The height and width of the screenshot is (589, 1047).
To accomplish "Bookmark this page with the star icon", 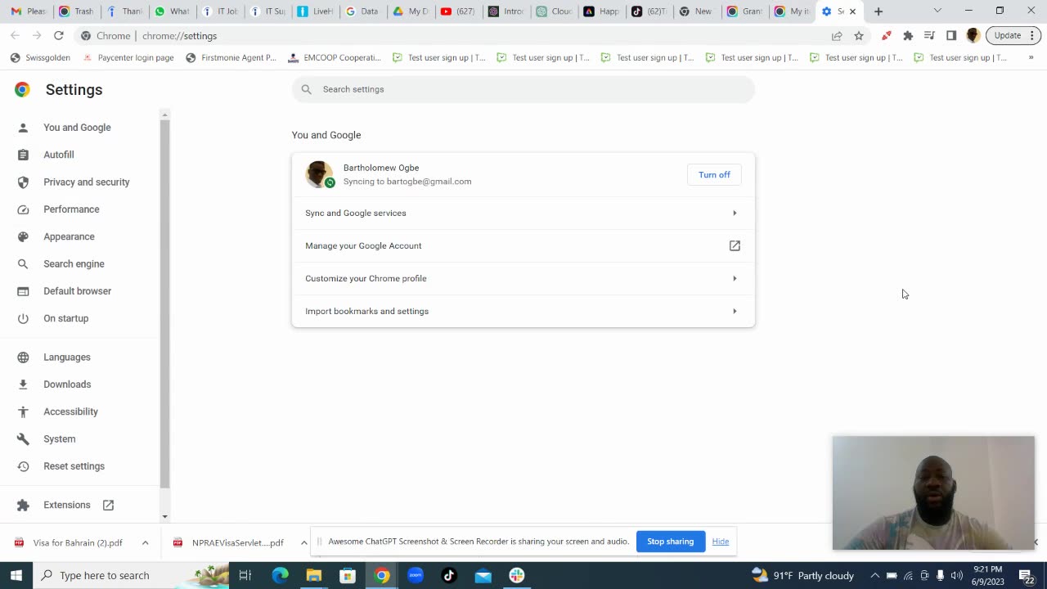I will (x=859, y=36).
